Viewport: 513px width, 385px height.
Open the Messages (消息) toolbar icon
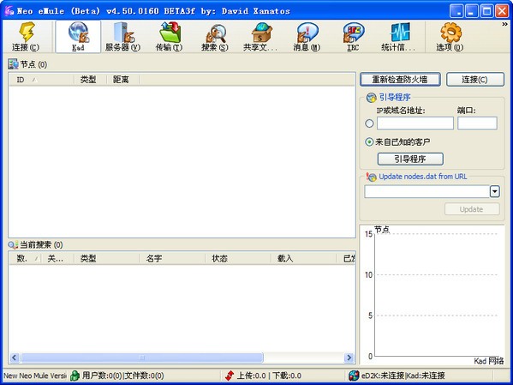point(307,32)
